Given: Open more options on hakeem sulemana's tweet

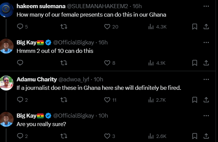Looking at the screenshot, I should point(206,6).
